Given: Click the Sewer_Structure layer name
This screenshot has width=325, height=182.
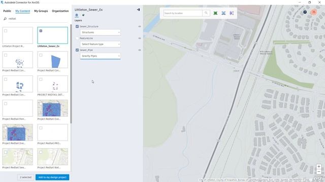Looking at the screenshot, I should (89, 26).
